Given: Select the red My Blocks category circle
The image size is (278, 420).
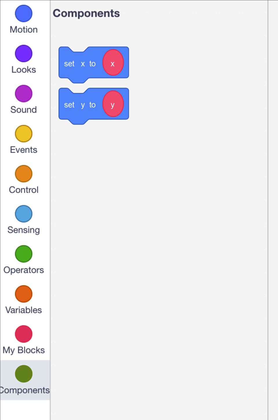Looking at the screenshot, I should [x=23, y=334].
